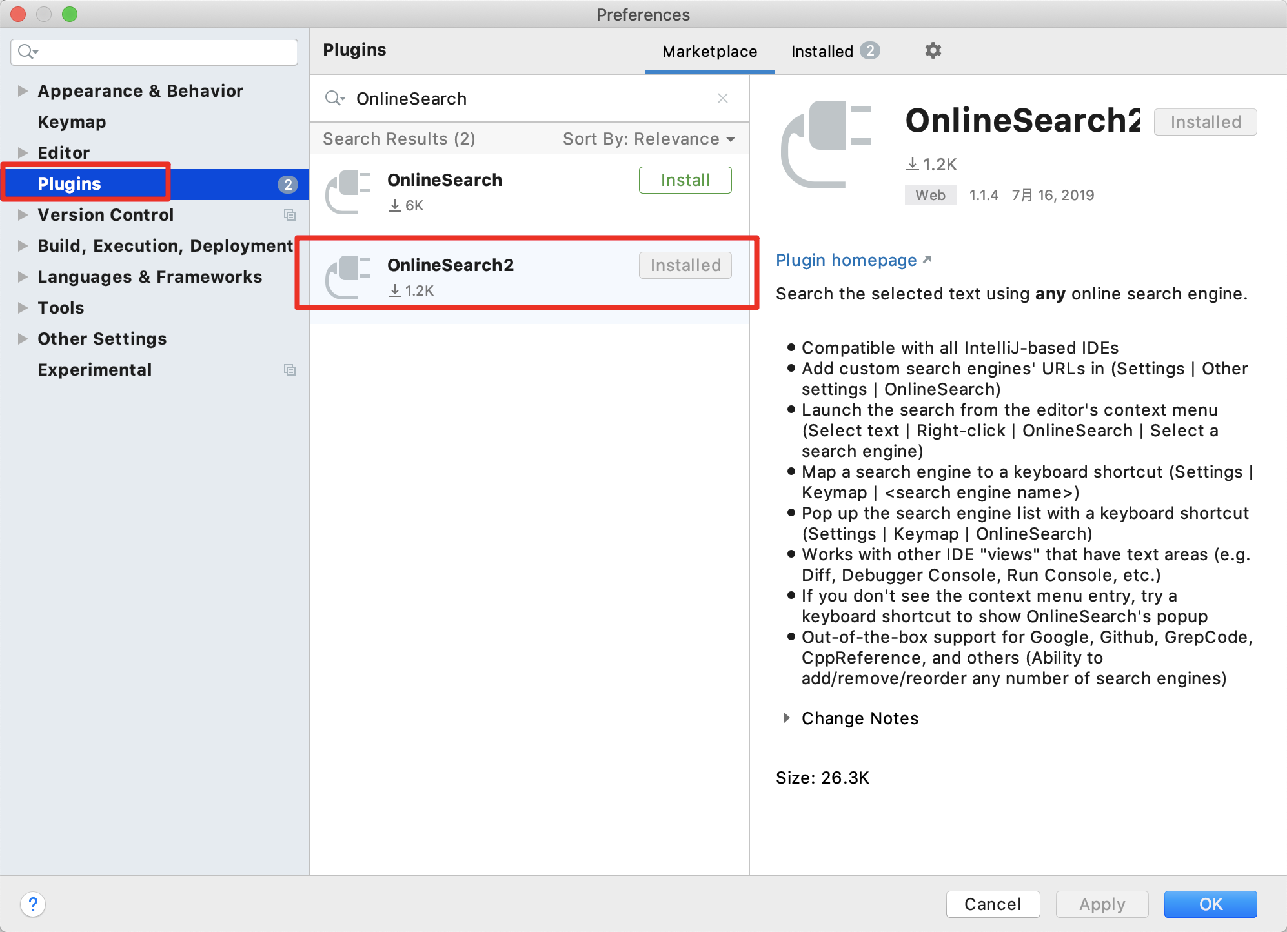Install the OnlineSearch plugin
Screen dimensions: 1287x932
click(685, 180)
